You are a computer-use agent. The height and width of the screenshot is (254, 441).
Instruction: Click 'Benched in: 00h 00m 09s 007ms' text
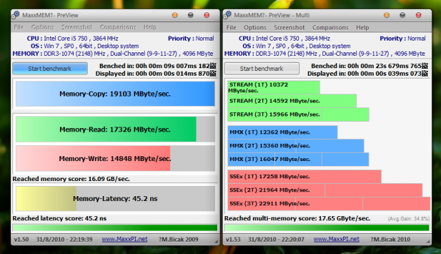158,66
